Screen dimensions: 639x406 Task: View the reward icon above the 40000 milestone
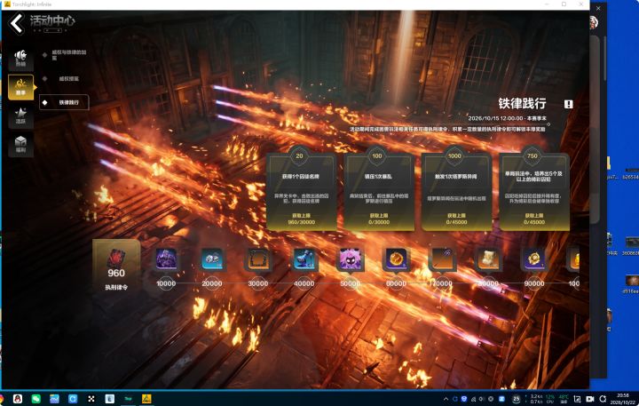(304, 259)
